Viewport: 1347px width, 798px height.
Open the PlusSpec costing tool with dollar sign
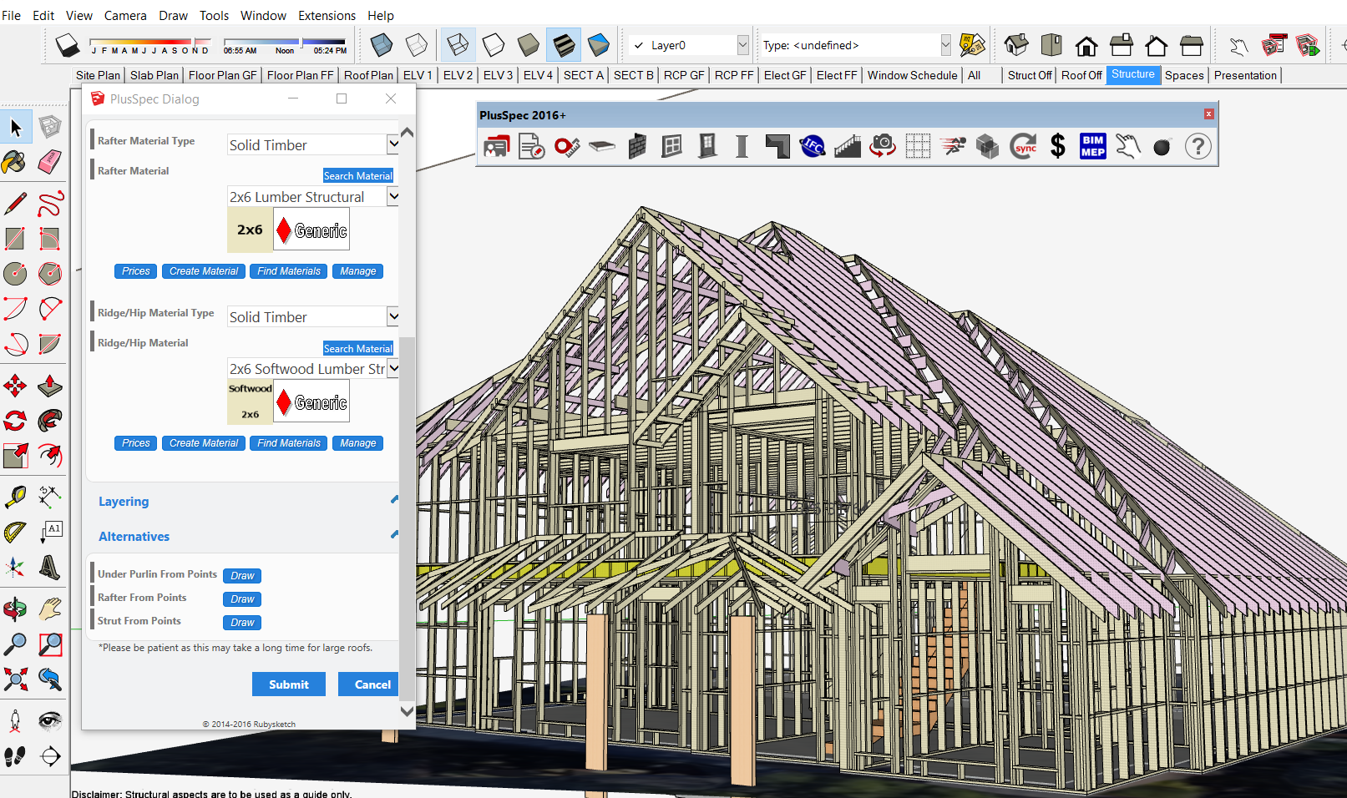pos(1056,146)
